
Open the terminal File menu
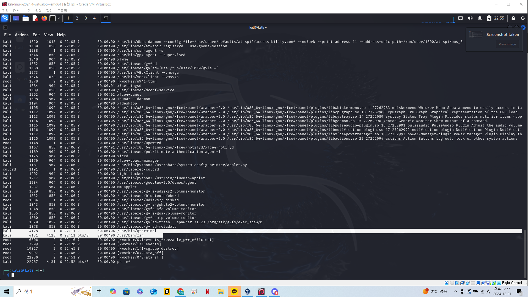point(7,35)
